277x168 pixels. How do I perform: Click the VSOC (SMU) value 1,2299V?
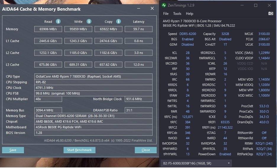264,53
